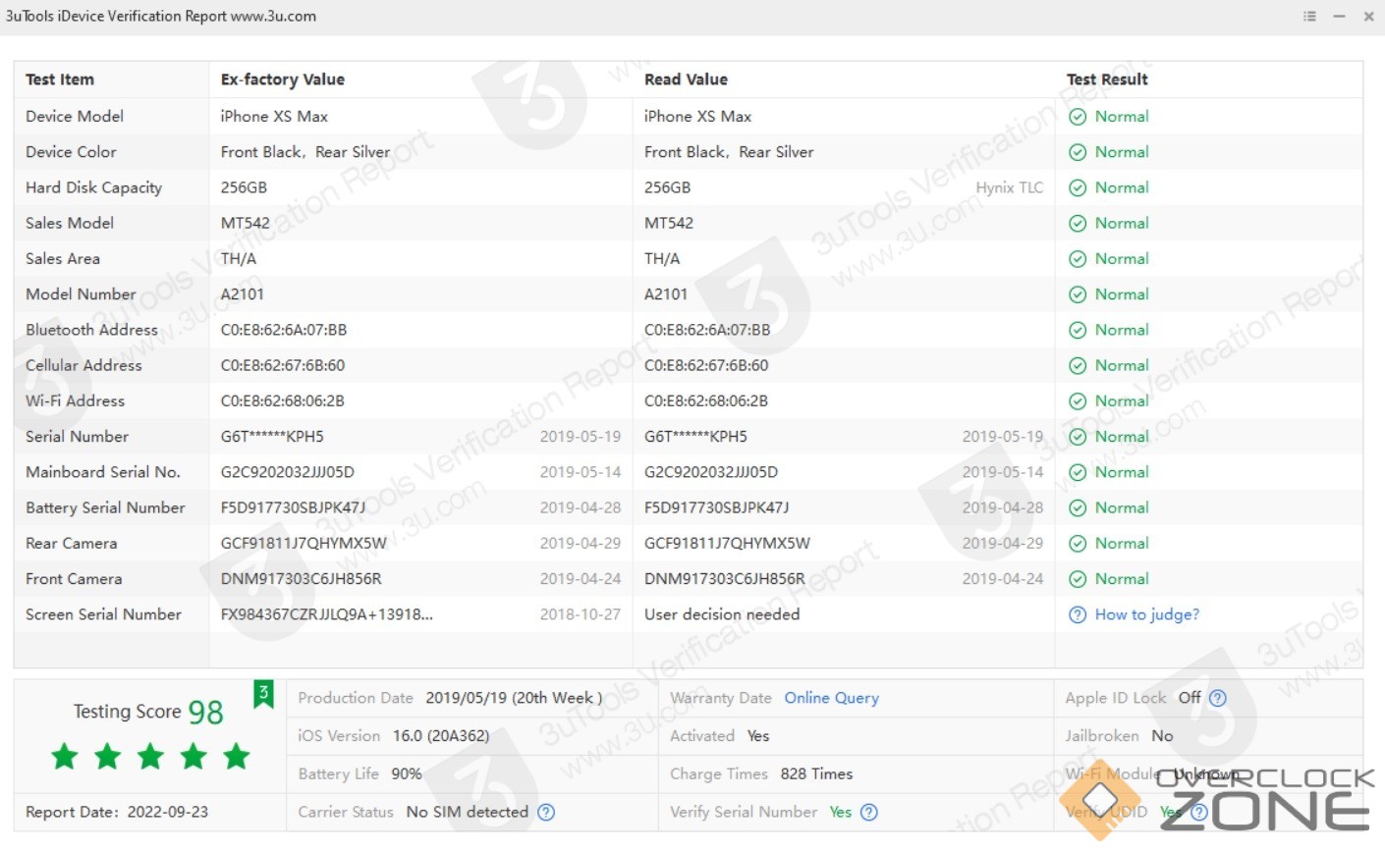Viewport: 1385px width, 851px height.
Task: Select the Read Value cellular address C0:E8:62:67:6B:60
Action: [x=706, y=365]
